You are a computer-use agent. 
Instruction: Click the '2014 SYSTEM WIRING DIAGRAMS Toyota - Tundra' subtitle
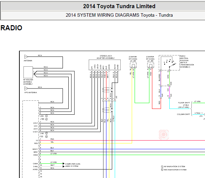[119, 15]
